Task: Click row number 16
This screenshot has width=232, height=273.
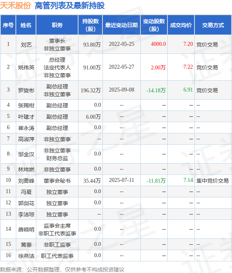Action: pos(8,256)
